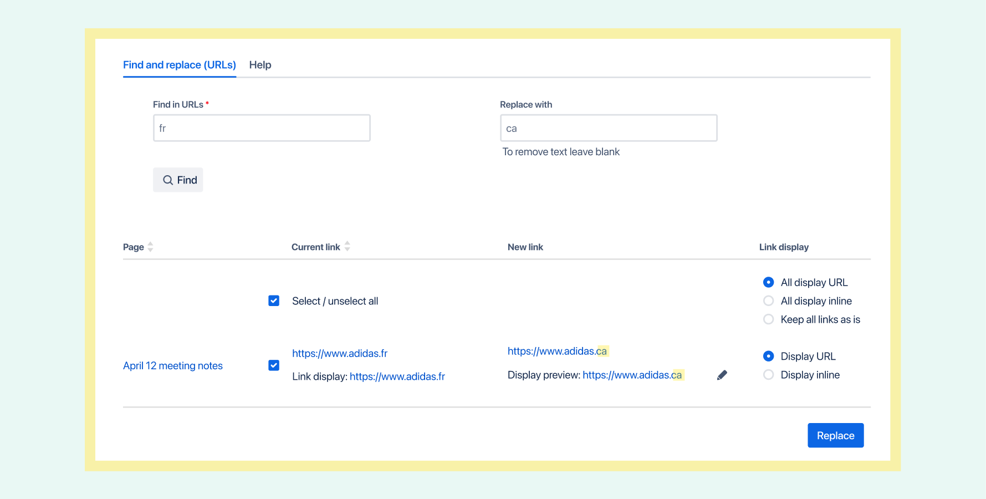Open the Find and replace (URLs) tab
Viewport: 986px width, 499px height.
179,65
